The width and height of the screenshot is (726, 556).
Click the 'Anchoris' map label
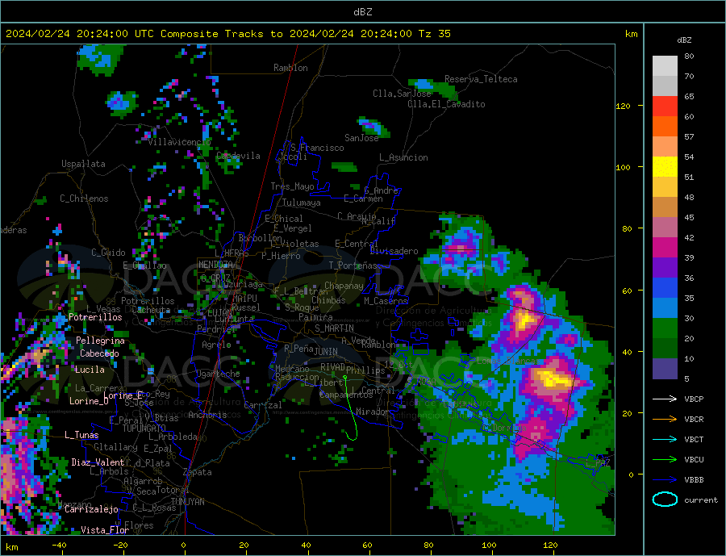pos(207,415)
